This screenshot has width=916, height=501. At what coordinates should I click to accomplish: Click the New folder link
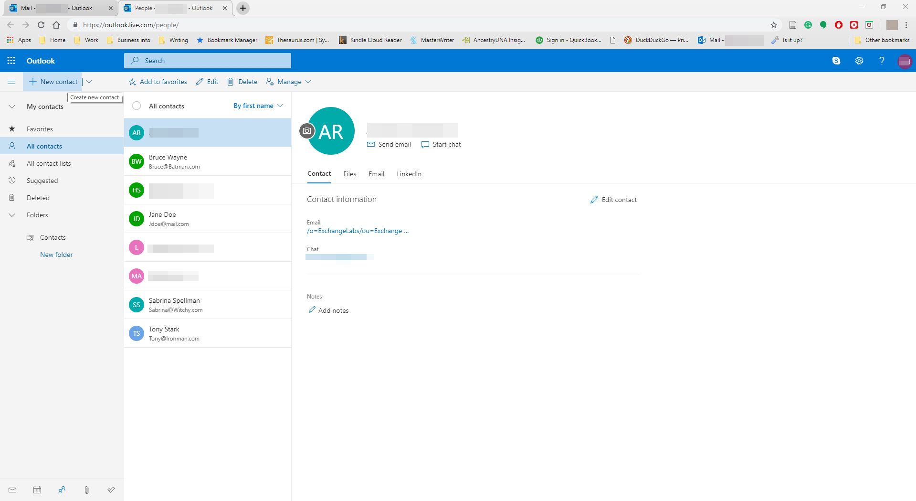56,255
